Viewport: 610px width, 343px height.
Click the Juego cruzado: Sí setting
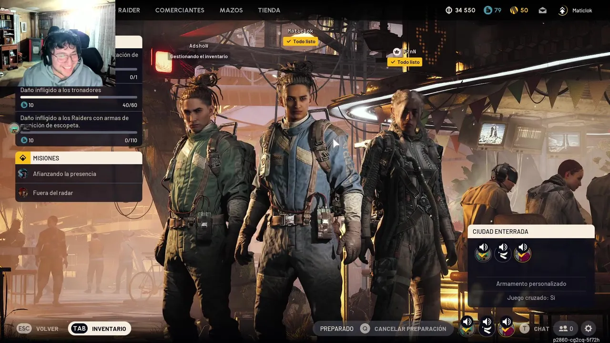[x=531, y=298]
